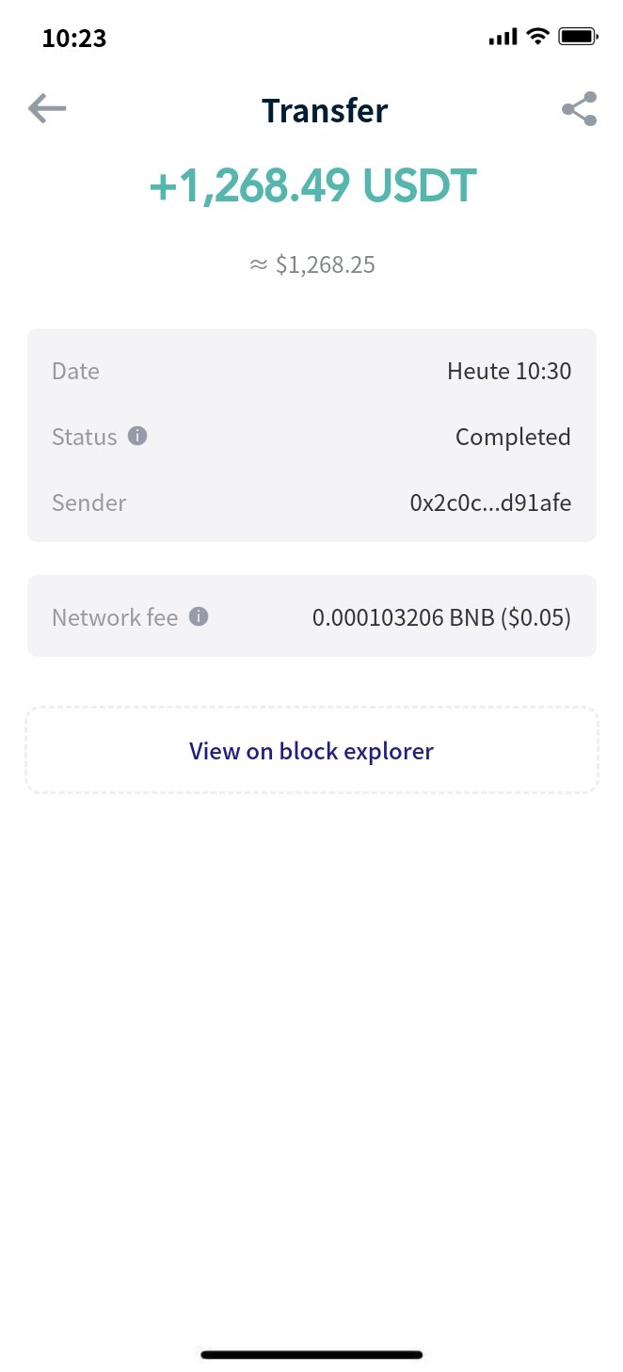Tap the battery status icon
This screenshot has height=1372, width=623.
coord(578,37)
